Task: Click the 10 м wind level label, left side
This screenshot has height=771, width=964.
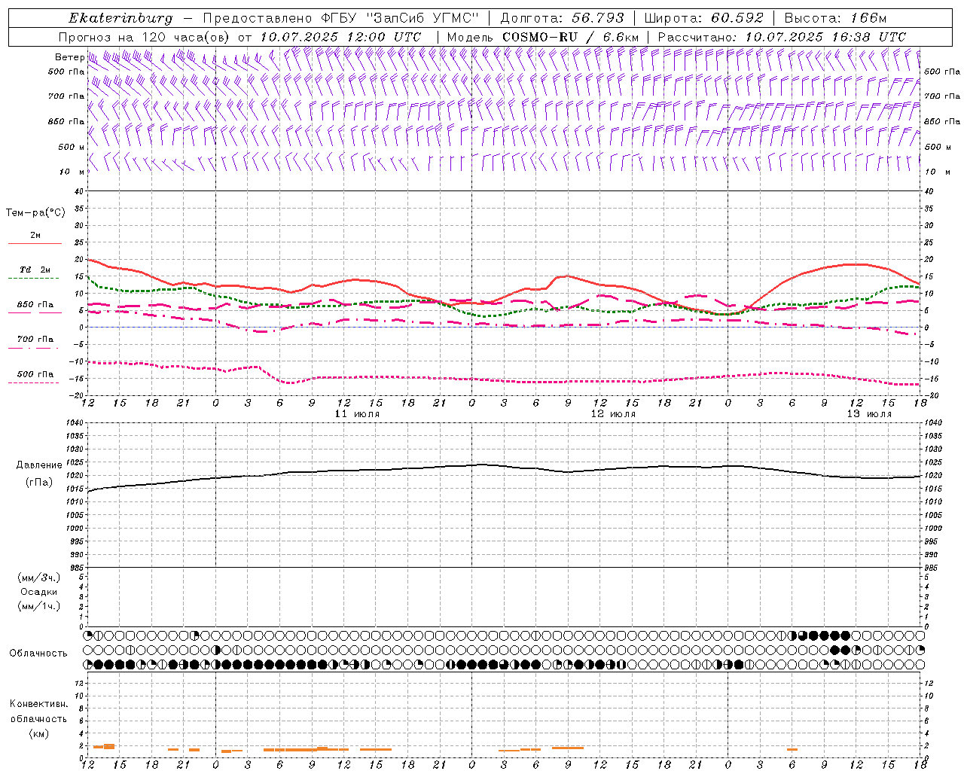Action: pos(73,172)
